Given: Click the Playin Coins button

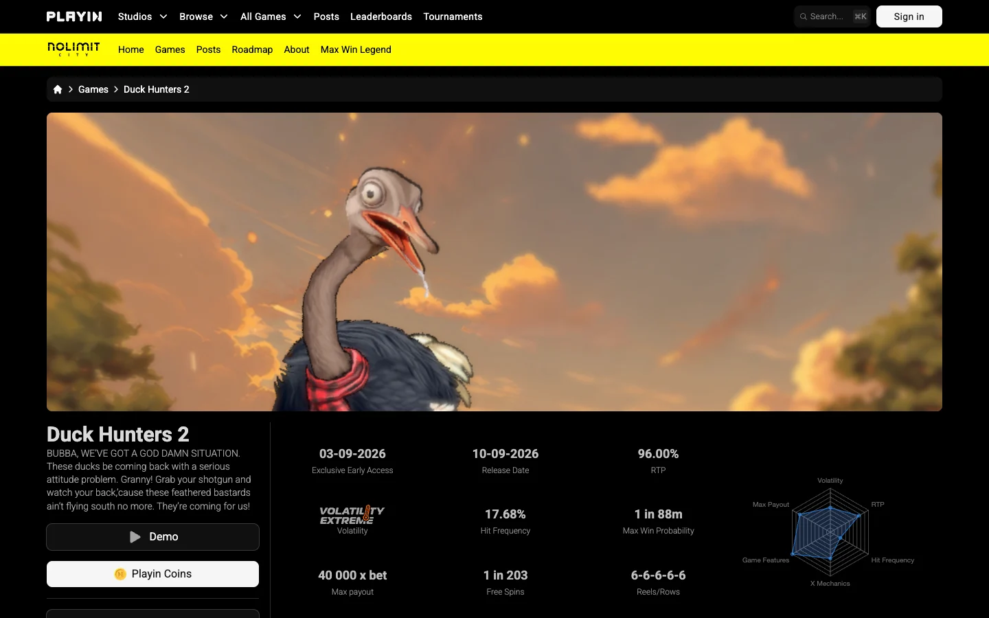Looking at the screenshot, I should coord(152,574).
